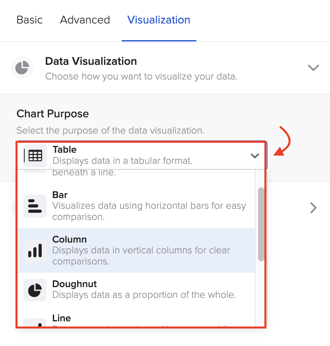Select the Visualization tab
The image size is (330, 346).
tap(159, 20)
